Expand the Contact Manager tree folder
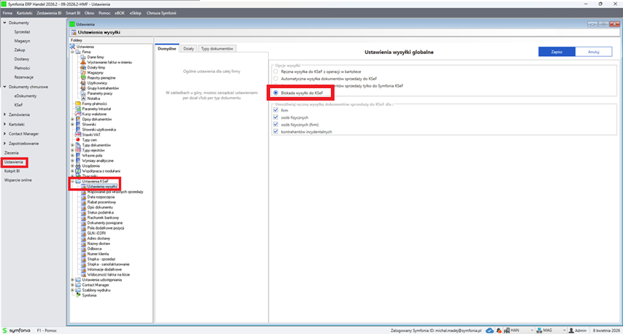This screenshot has height=334, width=623. (x=72, y=284)
